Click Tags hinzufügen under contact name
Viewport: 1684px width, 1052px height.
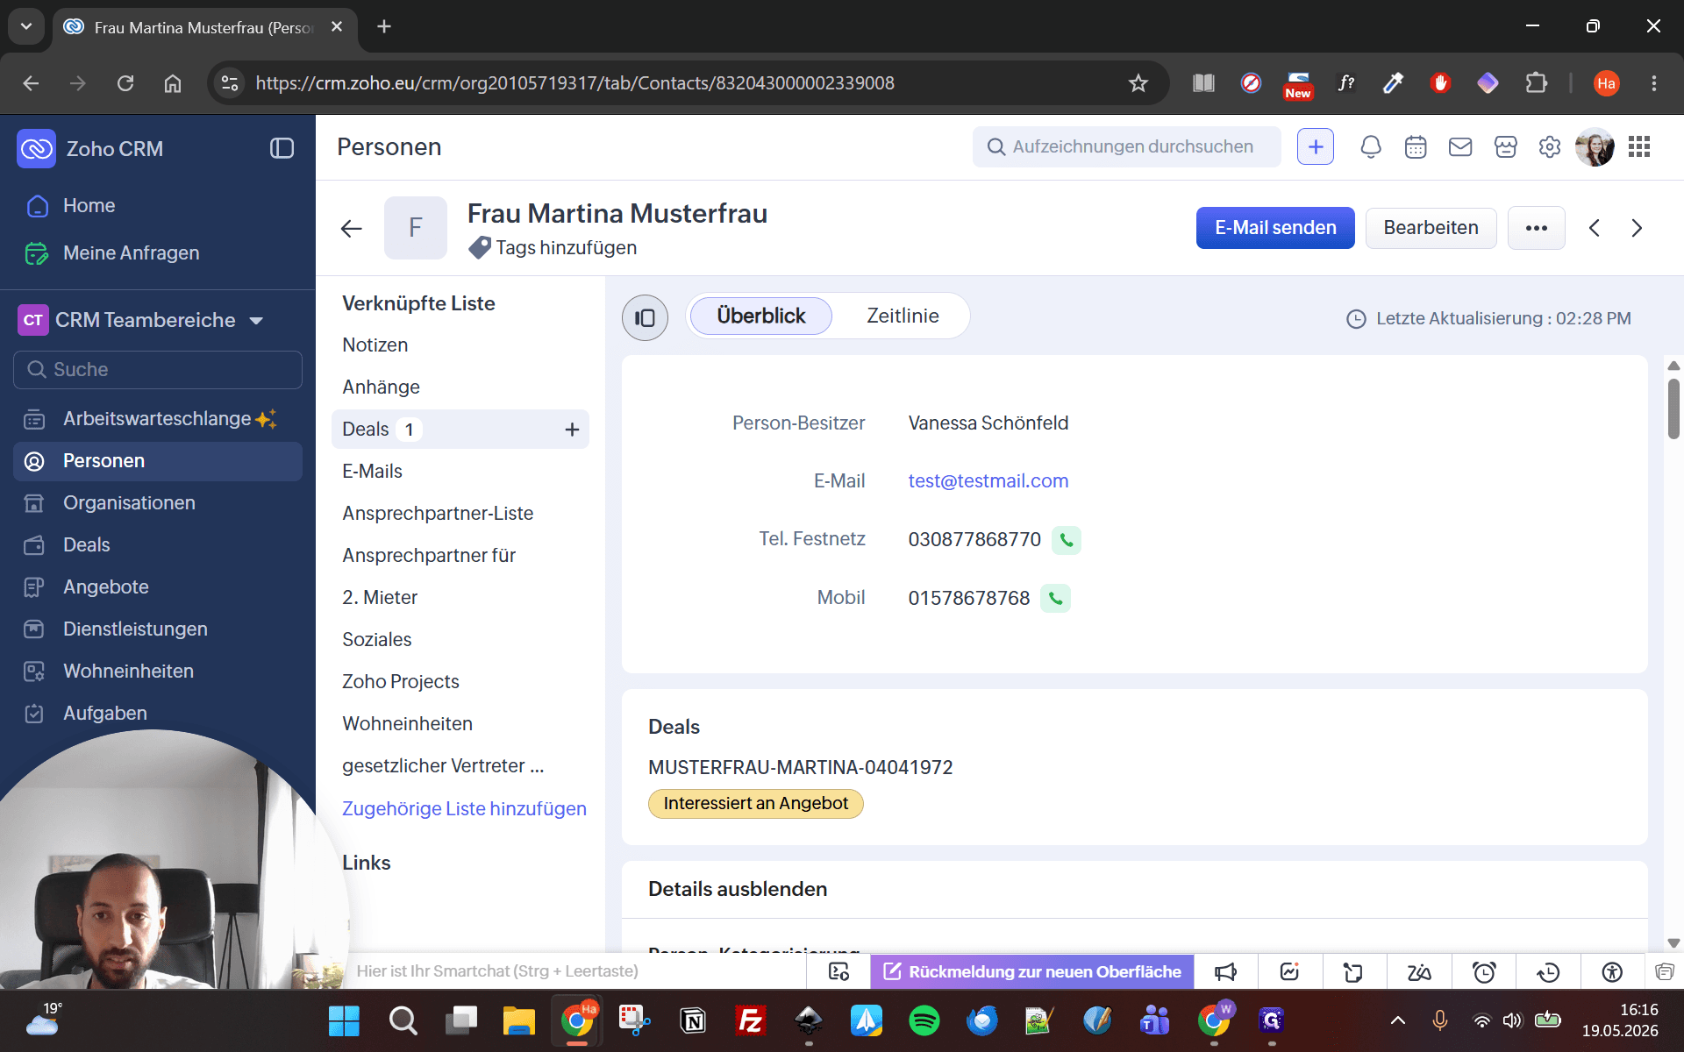click(x=566, y=248)
